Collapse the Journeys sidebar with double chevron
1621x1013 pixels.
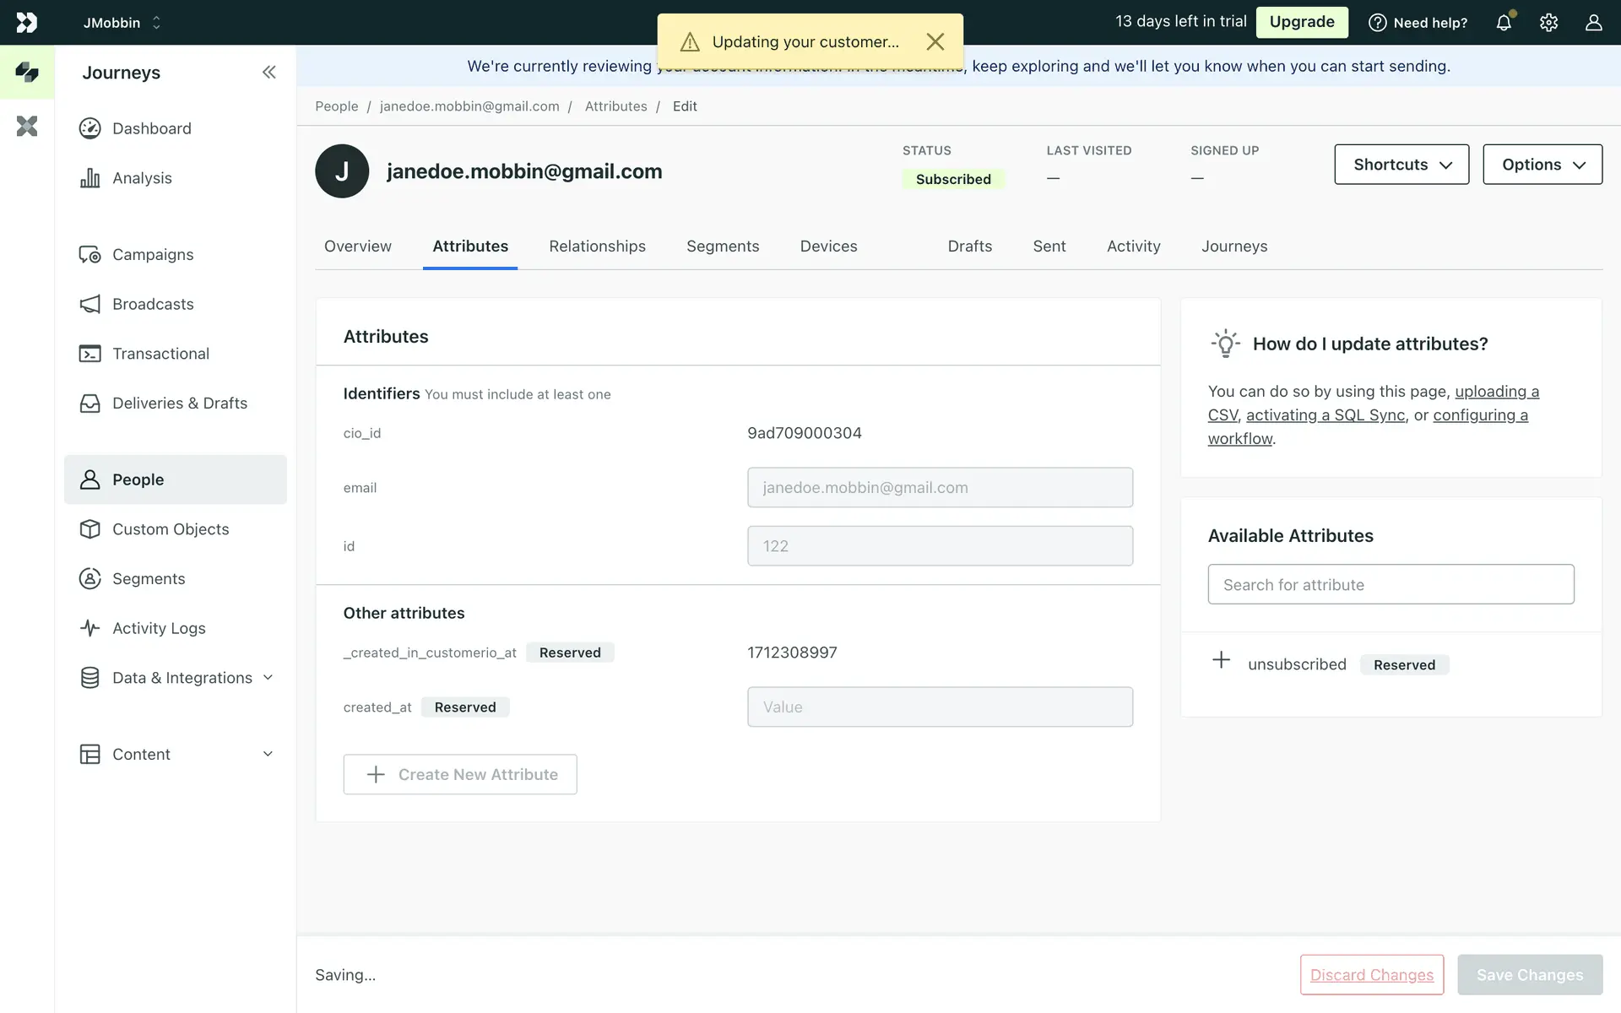click(x=268, y=73)
